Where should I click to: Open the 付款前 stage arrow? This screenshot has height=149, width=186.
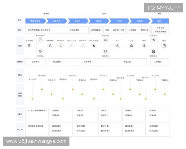coord(119,21)
